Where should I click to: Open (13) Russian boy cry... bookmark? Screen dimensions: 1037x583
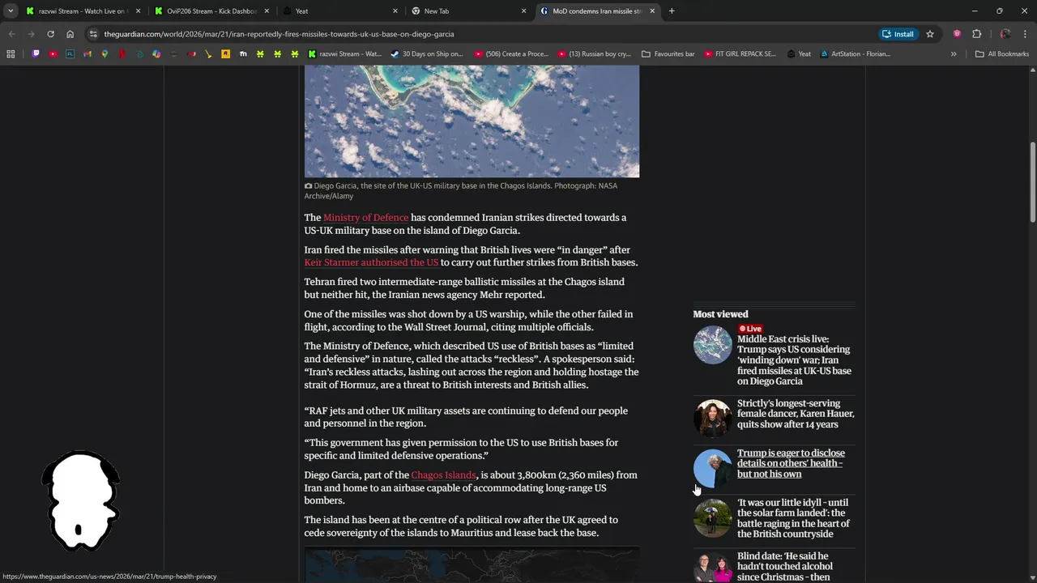point(595,54)
